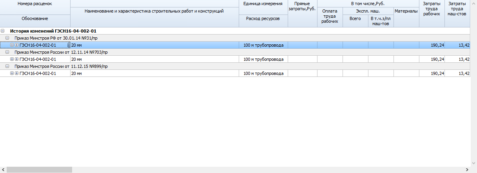Collapse the 'Приказ Минстроя России от 12.11.14 №703/пр' group
Screen dimensions: 477x173
click(x=7, y=52)
